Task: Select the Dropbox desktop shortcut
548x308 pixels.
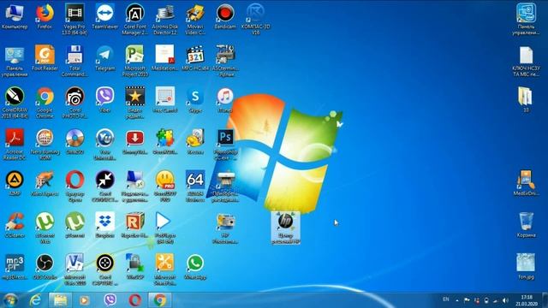Action: [x=104, y=225]
